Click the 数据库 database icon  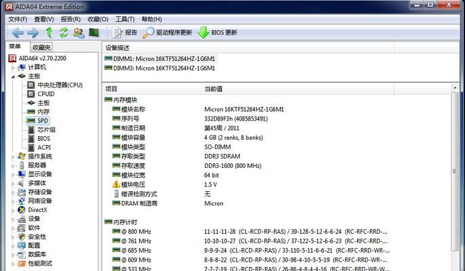point(22,254)
